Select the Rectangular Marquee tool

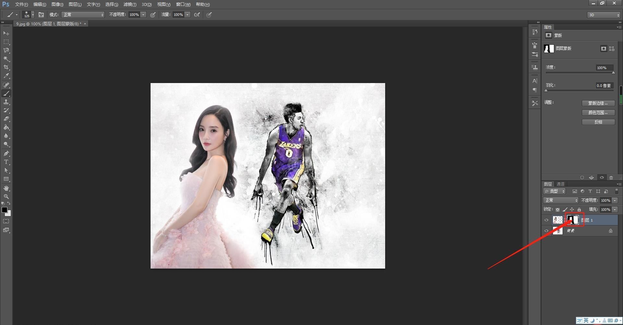[x=6, y=42]
